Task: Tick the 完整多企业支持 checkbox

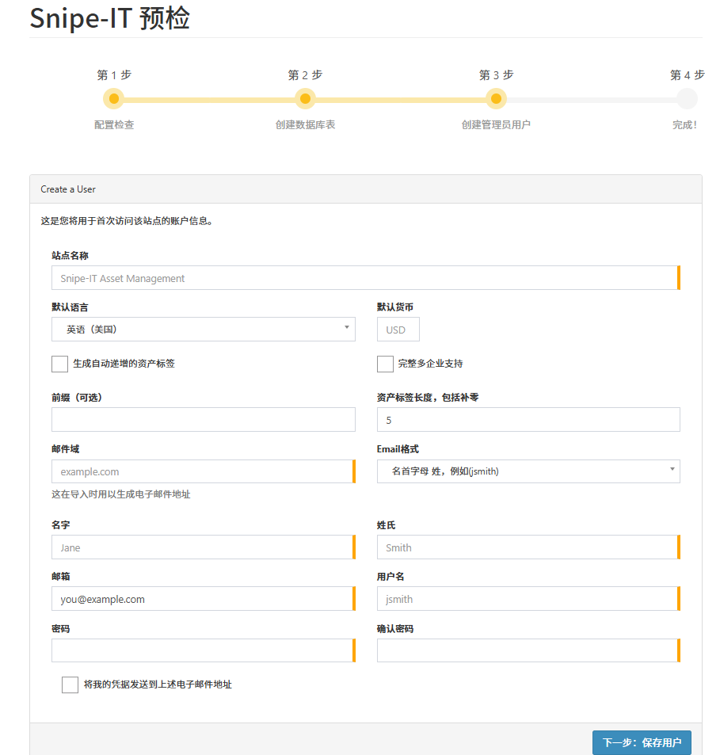Action: (x=385, y=364)
